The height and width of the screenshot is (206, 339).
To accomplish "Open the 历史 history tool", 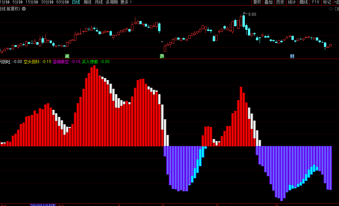I will (280, 2).
